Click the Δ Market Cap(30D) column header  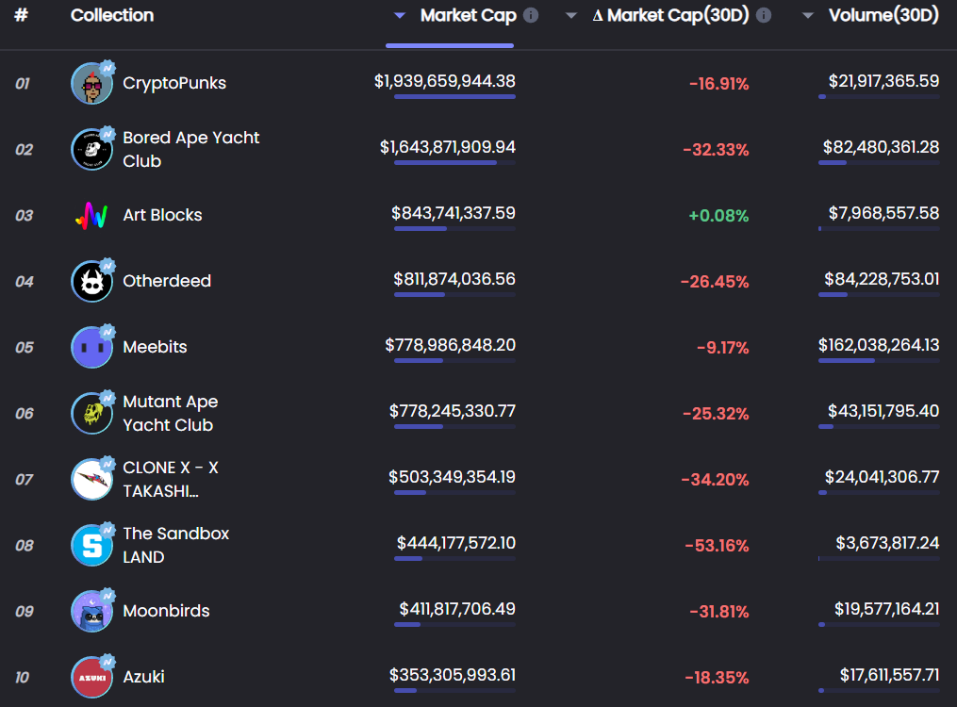[x=670, y=15]
